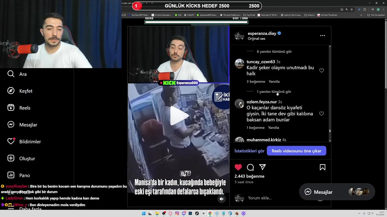Click 'Reels videosunu öne çıkar' button
387x217 pixels.
coord(297,151)
